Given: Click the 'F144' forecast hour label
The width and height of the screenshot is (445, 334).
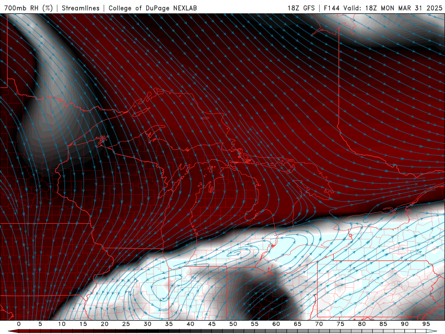Looking at the screenshot, I should [x=332, y=8].
